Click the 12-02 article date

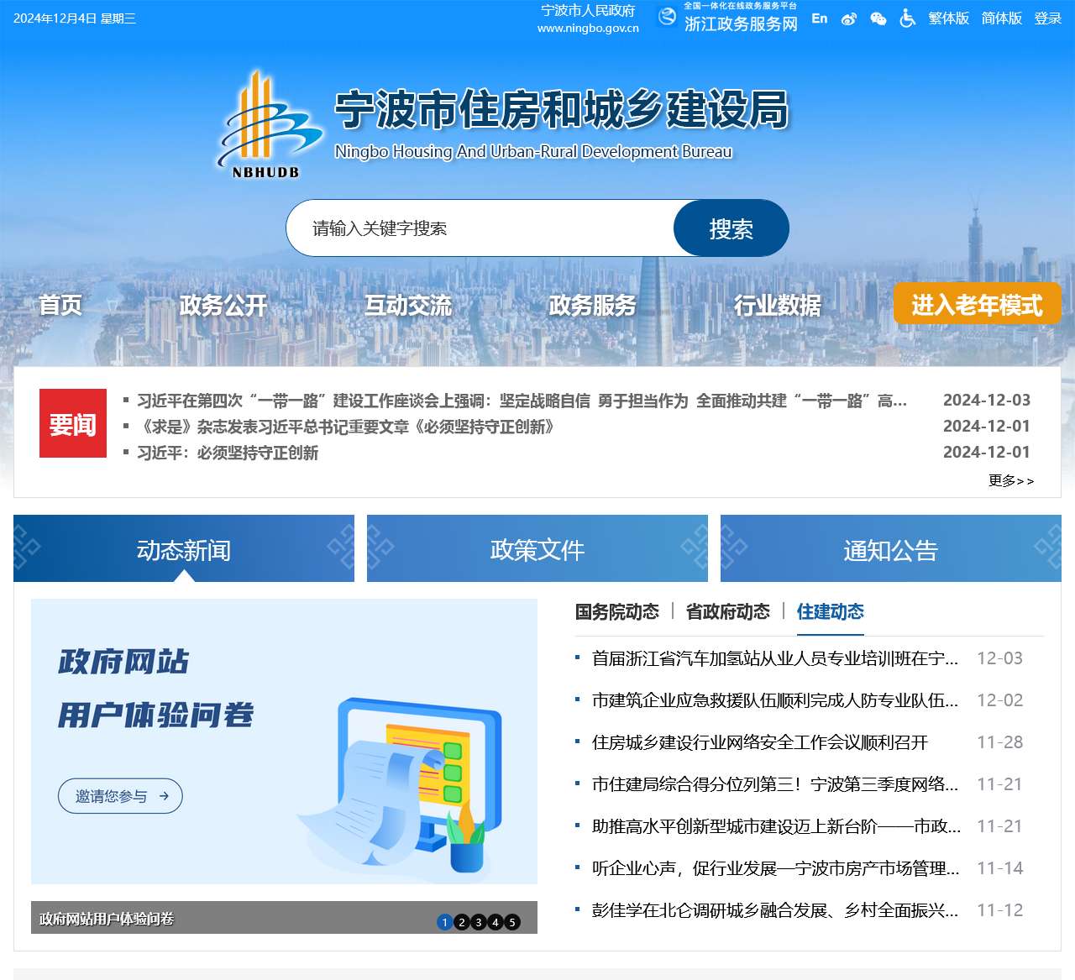coord(1000,700)
